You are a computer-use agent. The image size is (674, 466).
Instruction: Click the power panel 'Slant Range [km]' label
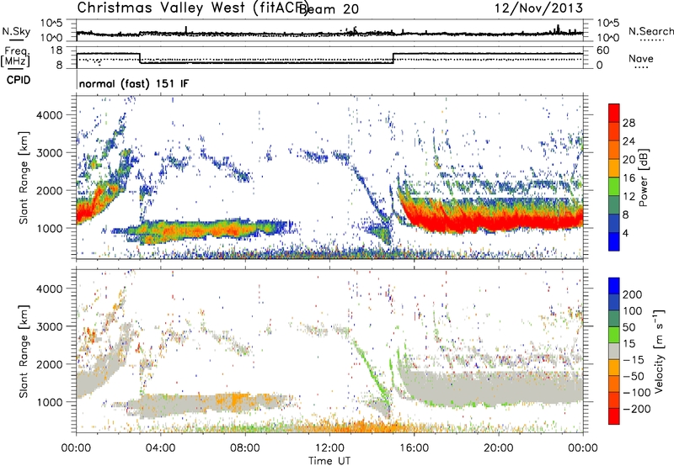coord(24,177)
